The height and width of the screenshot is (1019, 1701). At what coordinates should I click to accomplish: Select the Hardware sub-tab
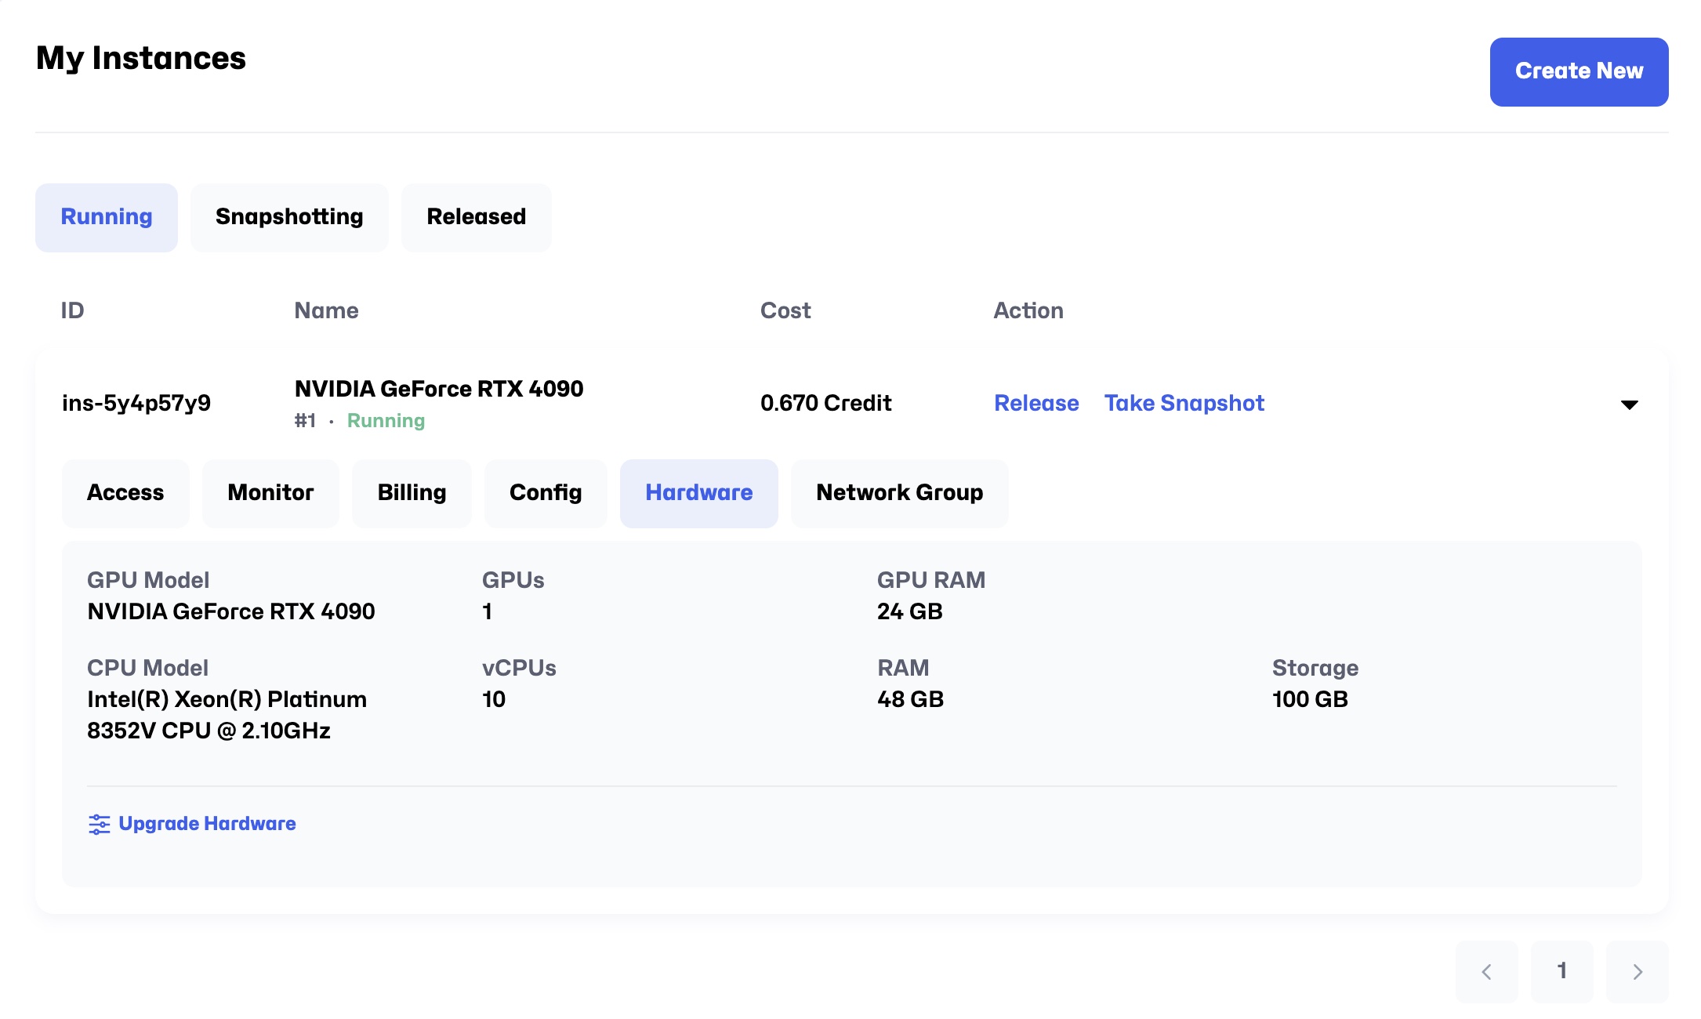pos(698,493)
